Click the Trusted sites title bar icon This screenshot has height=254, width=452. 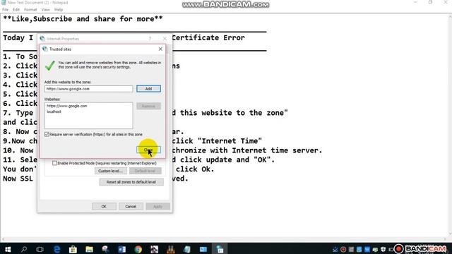coord(45,49)
